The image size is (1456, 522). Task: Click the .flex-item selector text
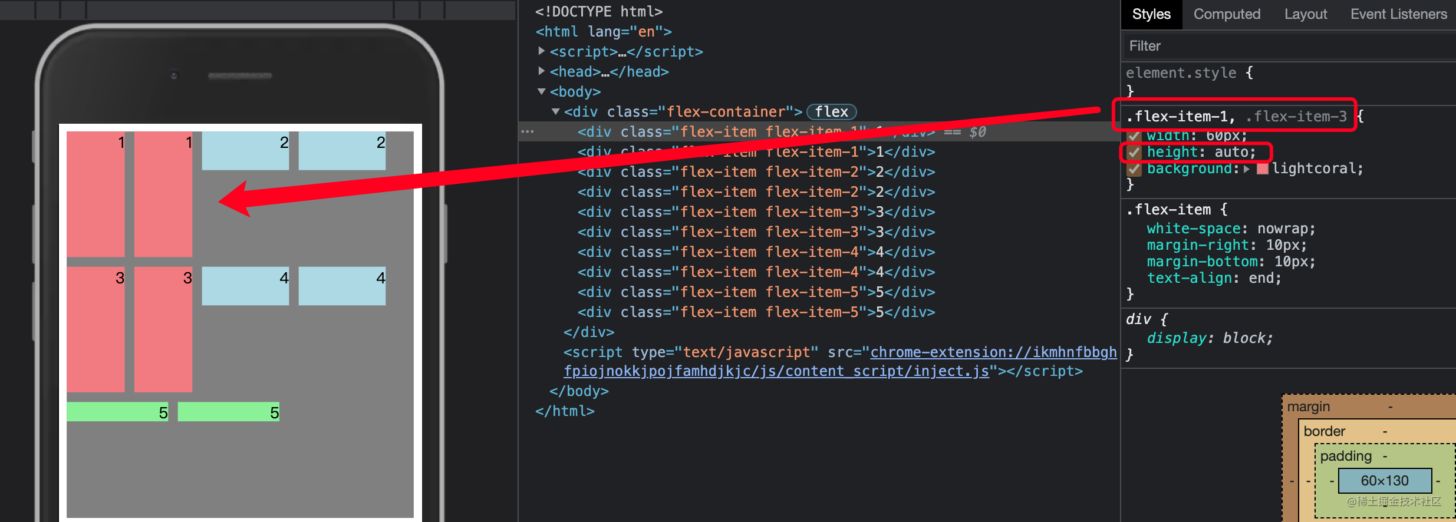click(x=1168, y=209)
